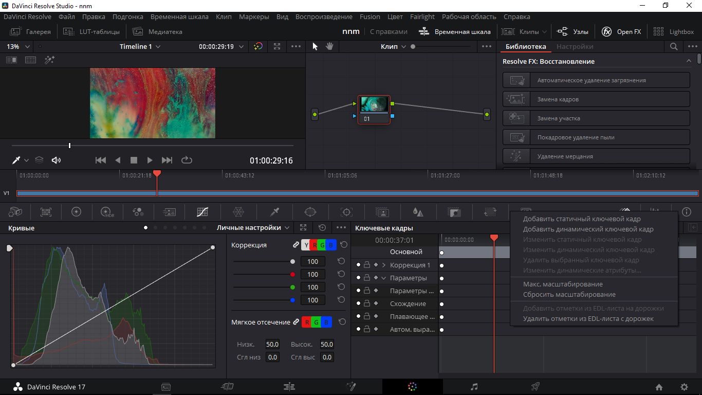Open the Цвет menu

click(395, 16)
